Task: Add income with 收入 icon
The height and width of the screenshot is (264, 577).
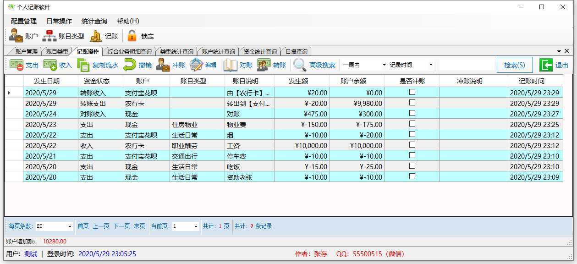Action: click(x=50, y=65)
